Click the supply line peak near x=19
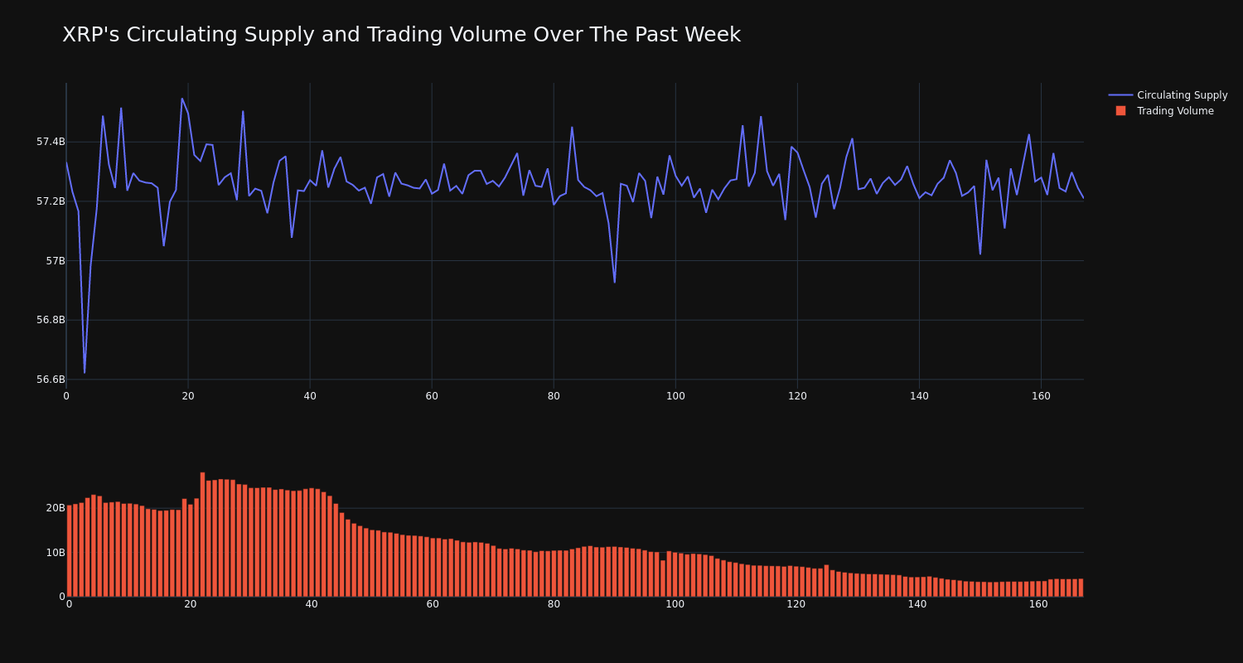 point(182,99)
